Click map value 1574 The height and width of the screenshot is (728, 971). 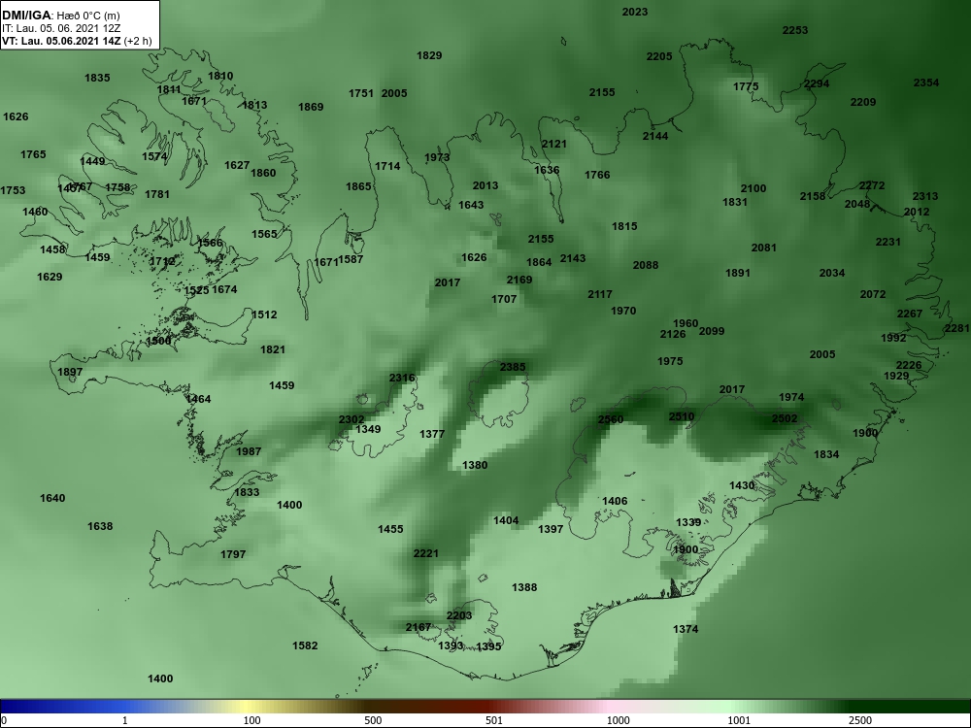tap(154, 156)
